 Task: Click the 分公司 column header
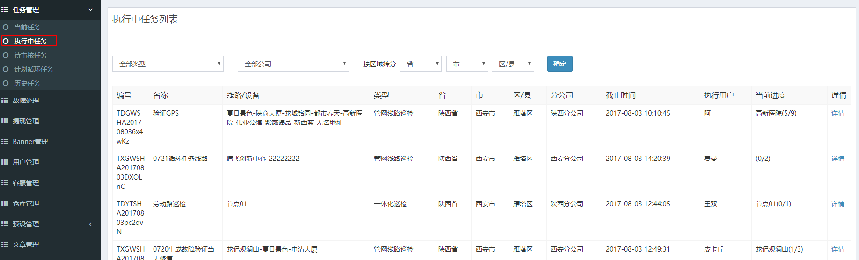[x=562, y=95]
